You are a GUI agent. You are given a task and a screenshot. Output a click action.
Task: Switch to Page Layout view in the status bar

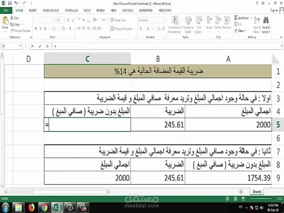[235, 199]
